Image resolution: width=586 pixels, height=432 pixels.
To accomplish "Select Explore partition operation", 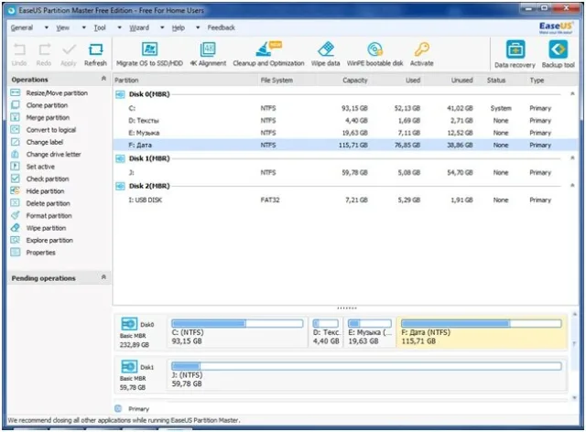I will pyautogui.click(x=49, y=241).
